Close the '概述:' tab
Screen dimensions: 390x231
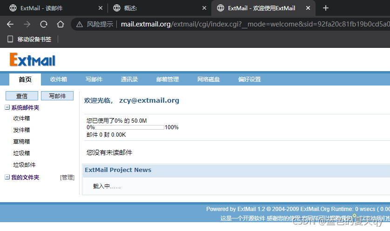(204, 8)
